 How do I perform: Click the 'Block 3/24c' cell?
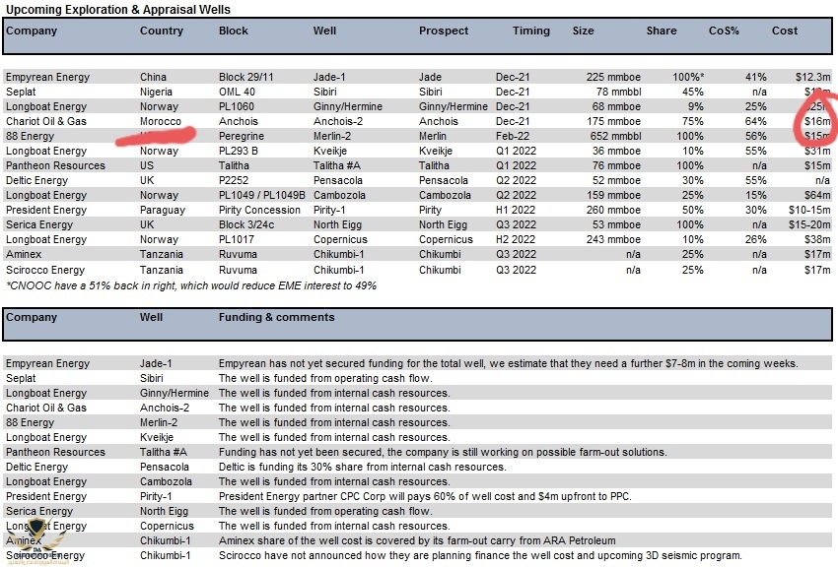tap(246, 225)
